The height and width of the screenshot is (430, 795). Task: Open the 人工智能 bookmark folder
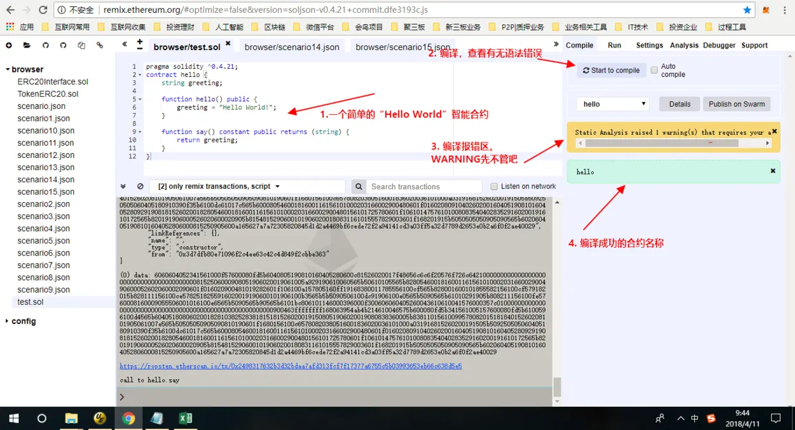pyautogui.click(x=222, y=27)
